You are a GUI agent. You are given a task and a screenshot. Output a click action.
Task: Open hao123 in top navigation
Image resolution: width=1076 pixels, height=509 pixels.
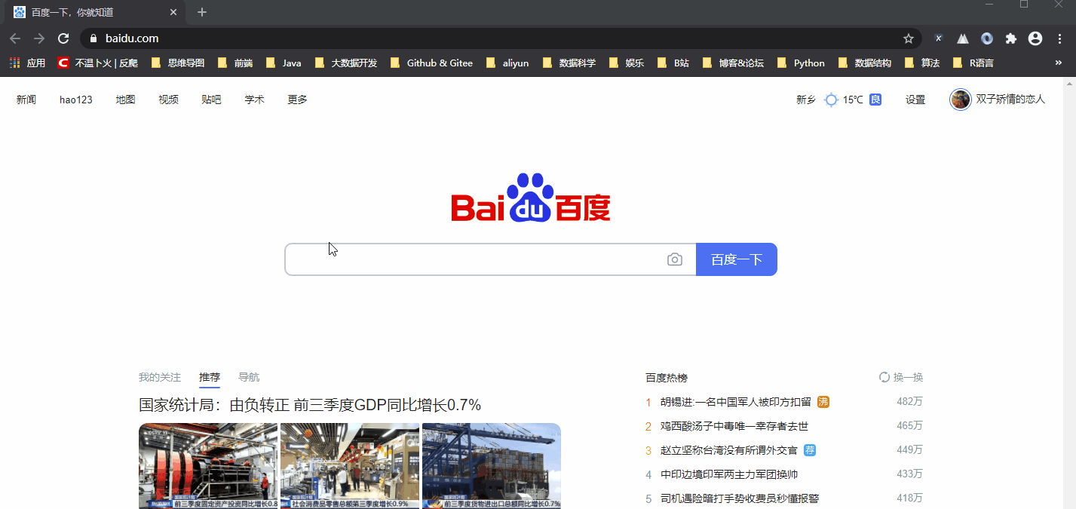(x=76, y=100)
